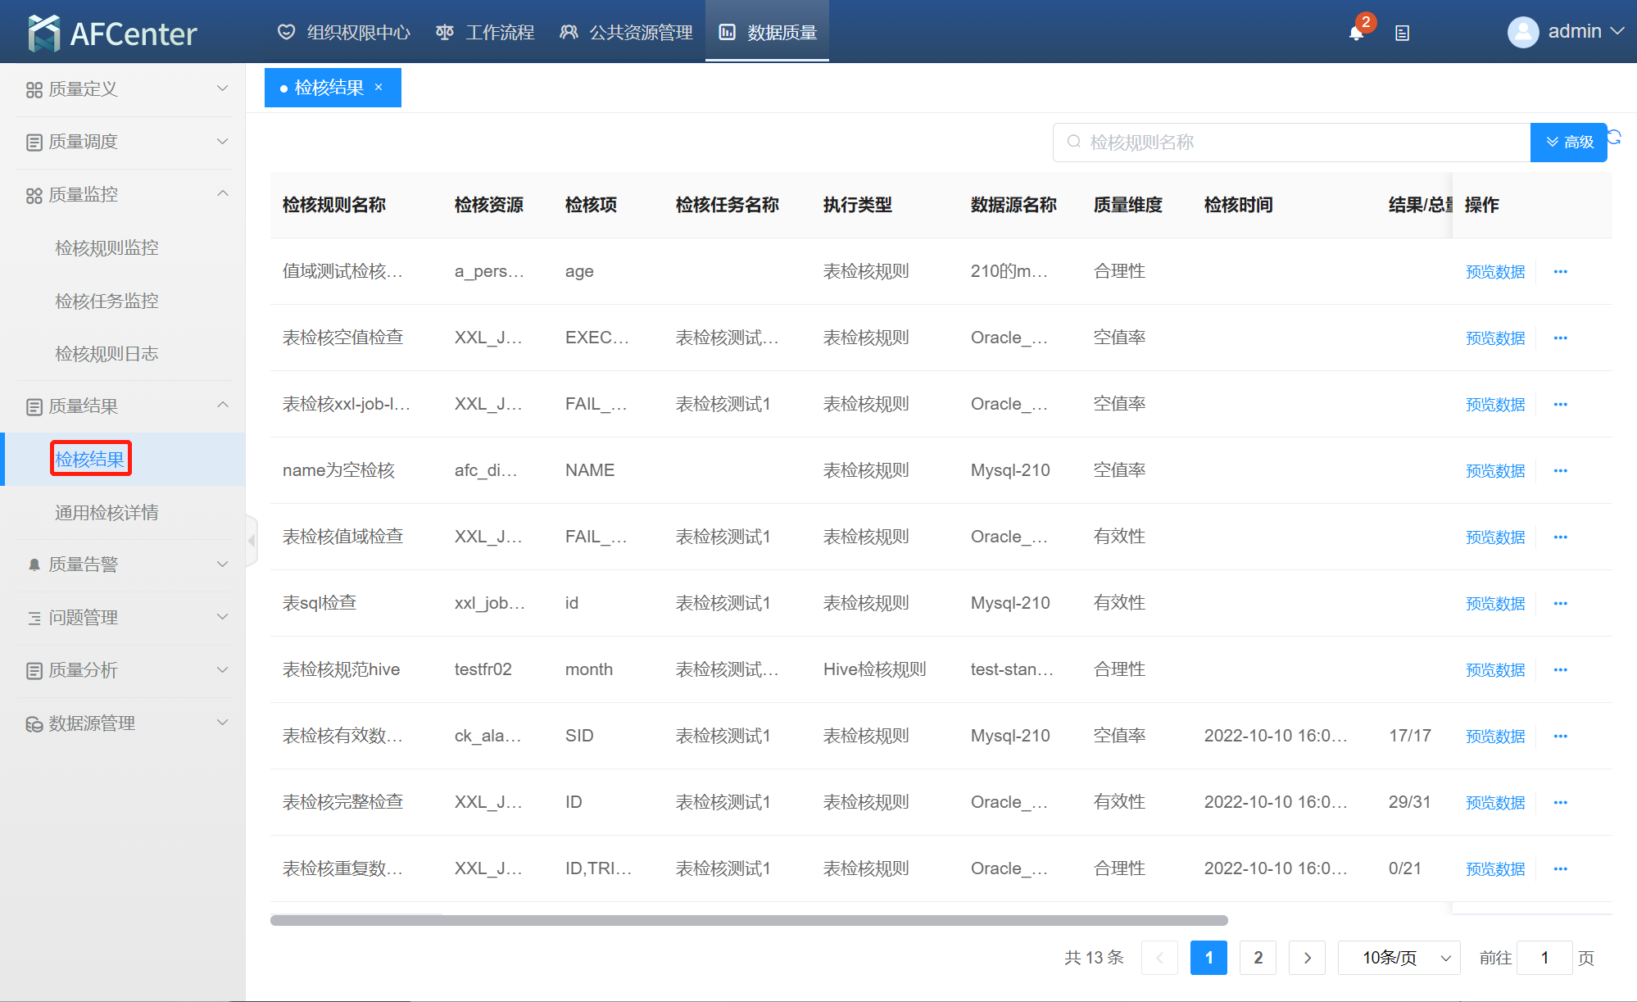Click the 高级 advanced search button

[1569, 143]
